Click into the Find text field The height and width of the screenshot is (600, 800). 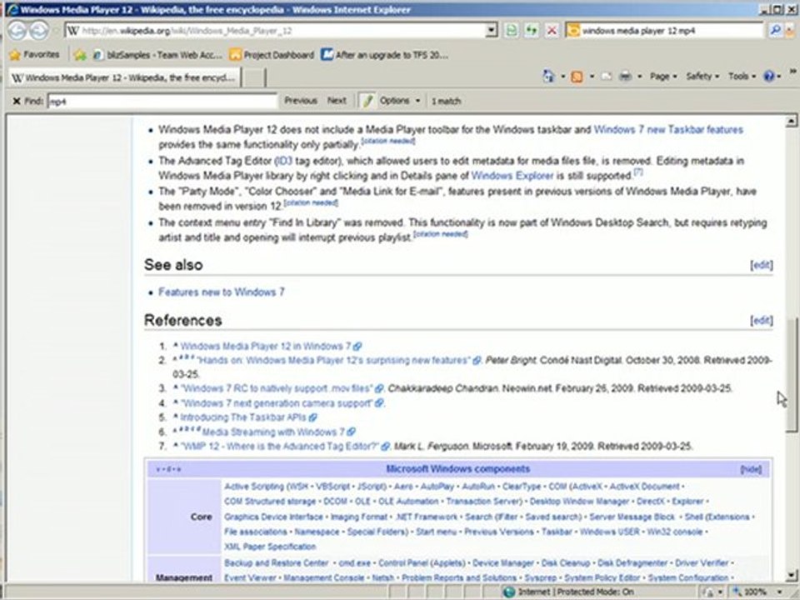[162, 101]
